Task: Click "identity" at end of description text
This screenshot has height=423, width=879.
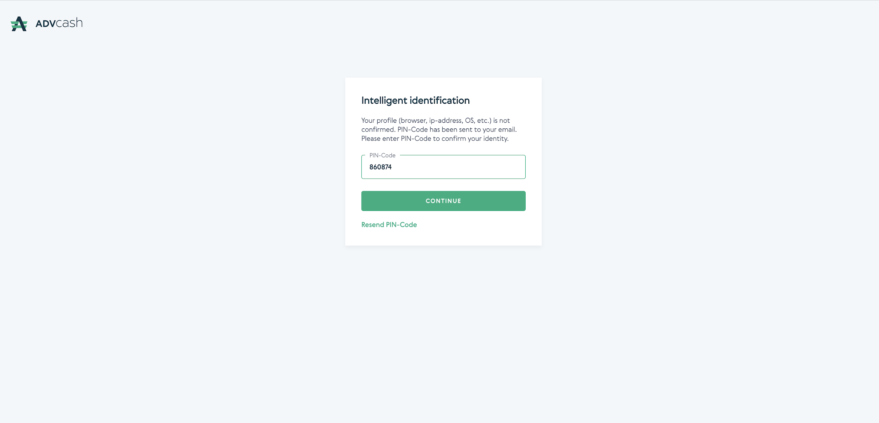Action: click(495, 139)
